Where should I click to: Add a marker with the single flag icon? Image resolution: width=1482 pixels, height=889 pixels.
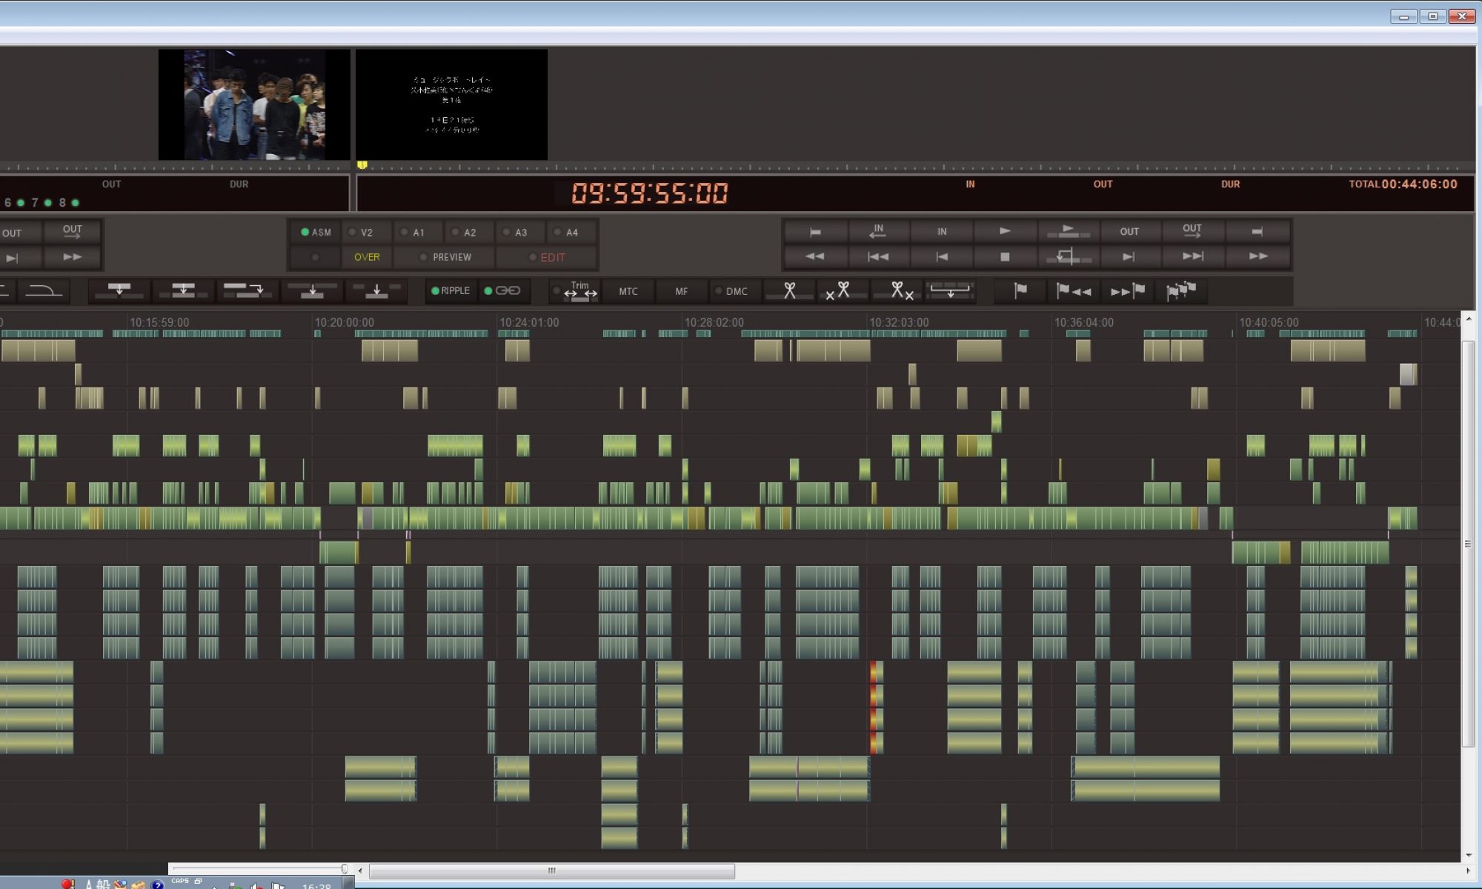pos(1020,290)
